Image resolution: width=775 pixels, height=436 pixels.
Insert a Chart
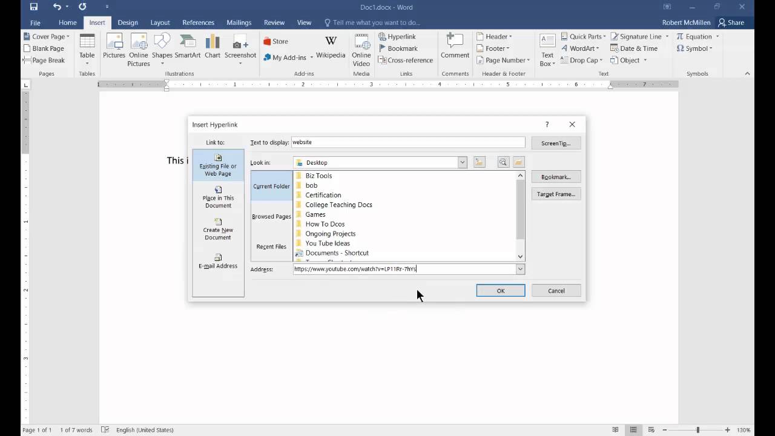[213, 47]
